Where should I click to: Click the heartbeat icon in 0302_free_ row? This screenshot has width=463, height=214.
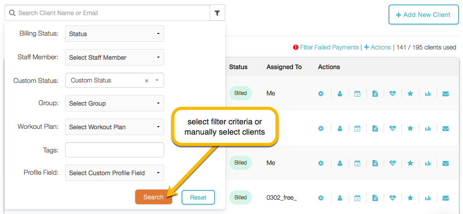[393, 198]
